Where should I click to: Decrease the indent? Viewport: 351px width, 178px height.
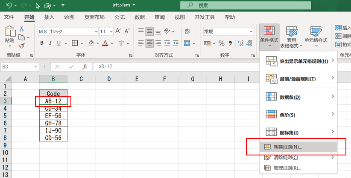(x=167, y=43)
